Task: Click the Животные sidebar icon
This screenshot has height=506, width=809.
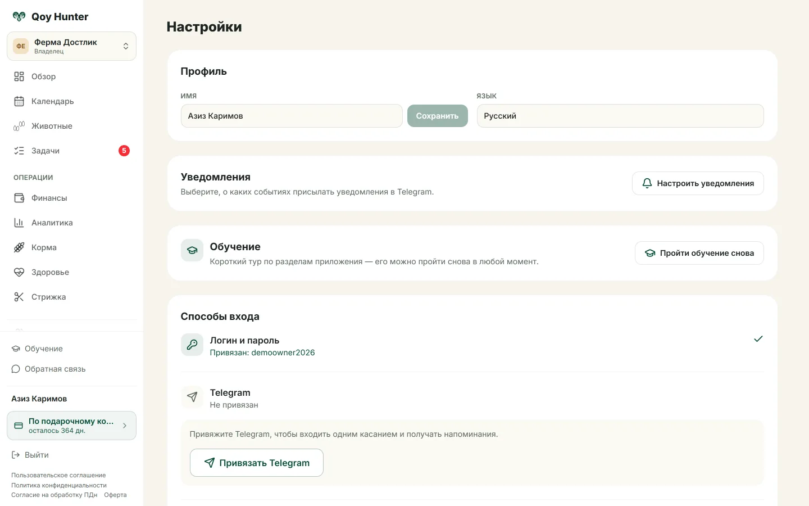Action: pos(19,126)
